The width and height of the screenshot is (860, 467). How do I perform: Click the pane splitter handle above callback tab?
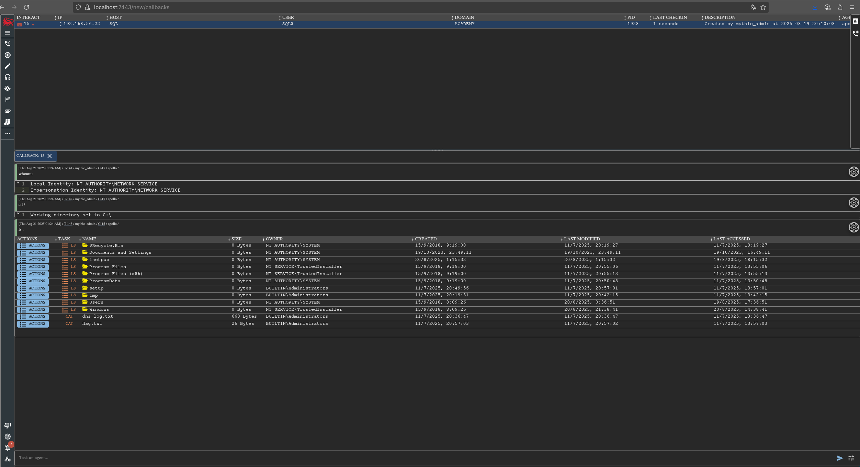tap(437, 150)
